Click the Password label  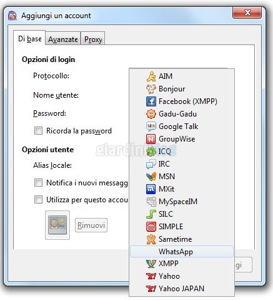click(49, 113)
